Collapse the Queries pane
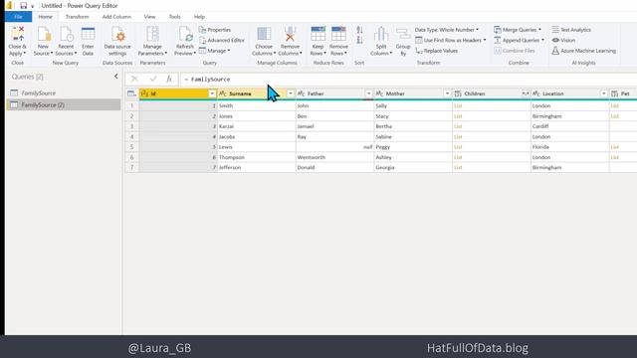637x358 pixels. (116, 77)
